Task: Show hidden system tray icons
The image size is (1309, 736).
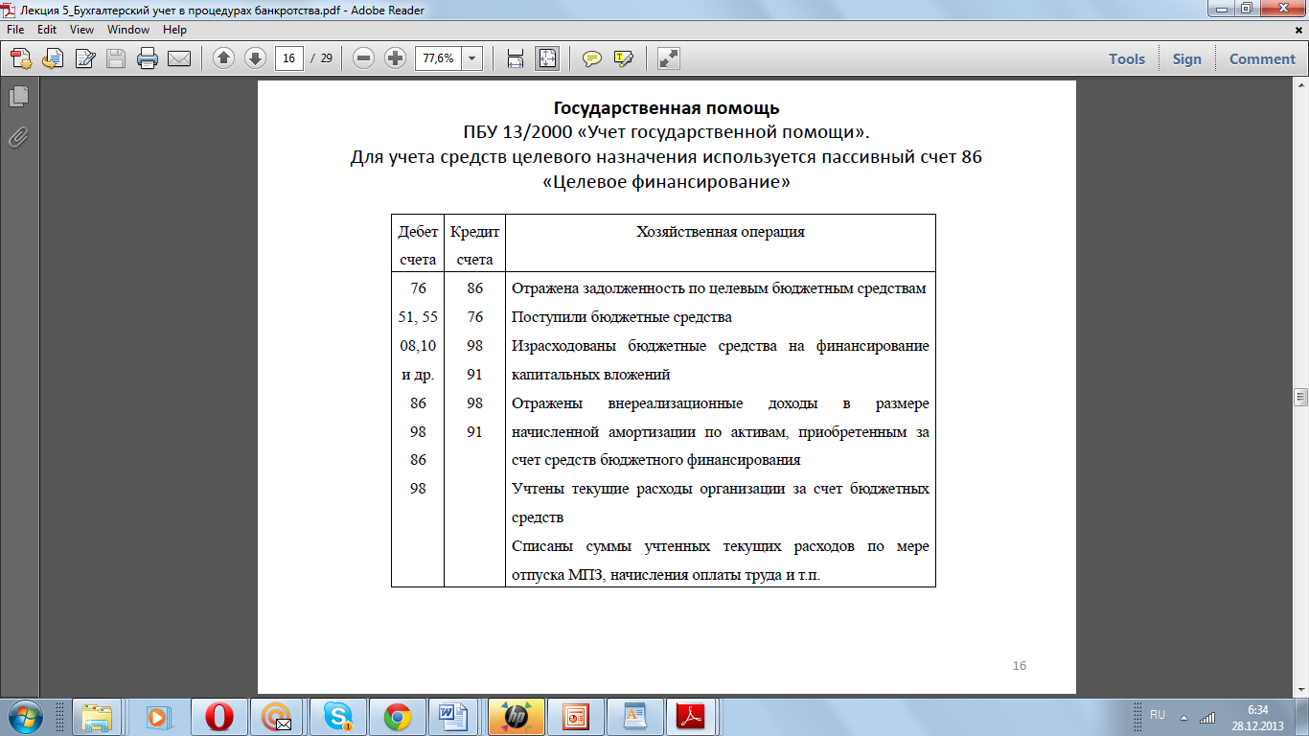Action: pos(1183,717)
